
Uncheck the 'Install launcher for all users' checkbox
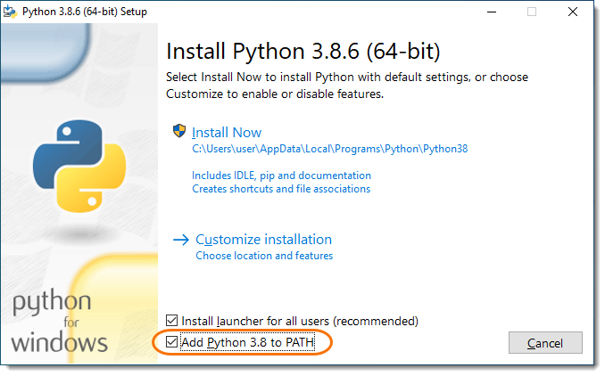(172, 321)
